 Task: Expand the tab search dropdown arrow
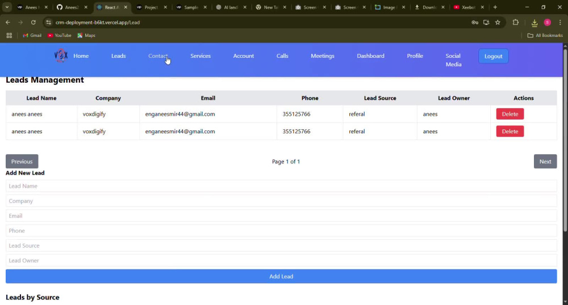[x=7, y=7]
